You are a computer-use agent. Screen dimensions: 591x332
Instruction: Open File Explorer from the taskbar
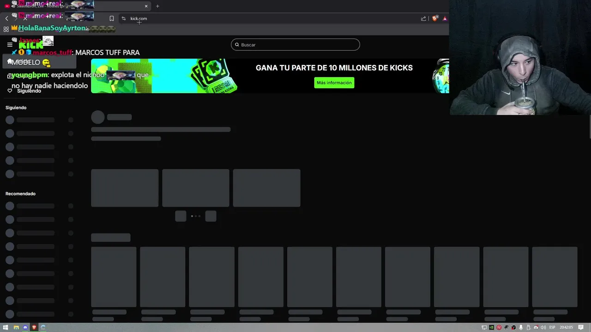click(16, 327)
